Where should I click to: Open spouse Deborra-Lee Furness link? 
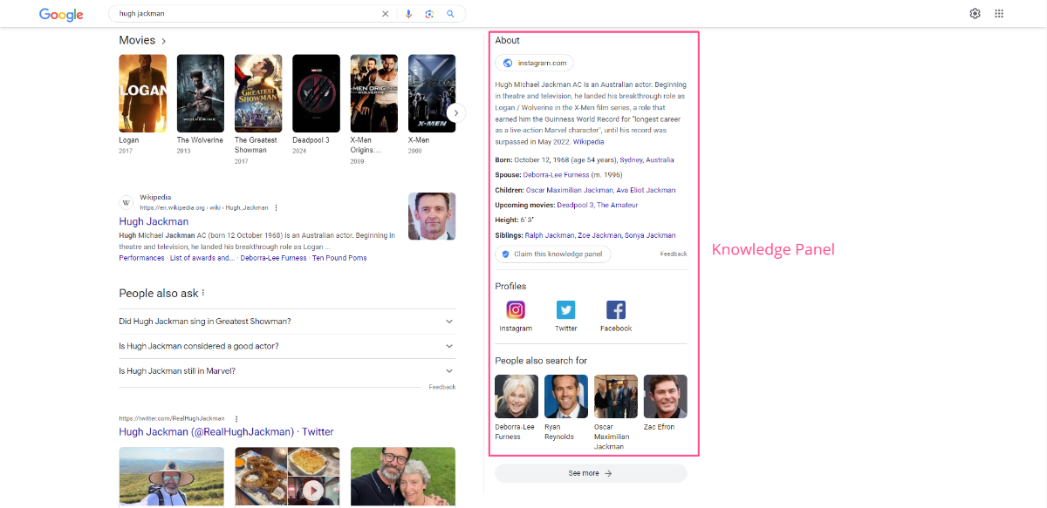556,175
